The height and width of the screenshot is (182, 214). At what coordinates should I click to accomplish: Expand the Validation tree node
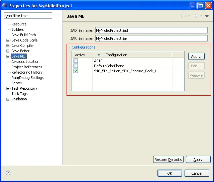click(8, 99)
